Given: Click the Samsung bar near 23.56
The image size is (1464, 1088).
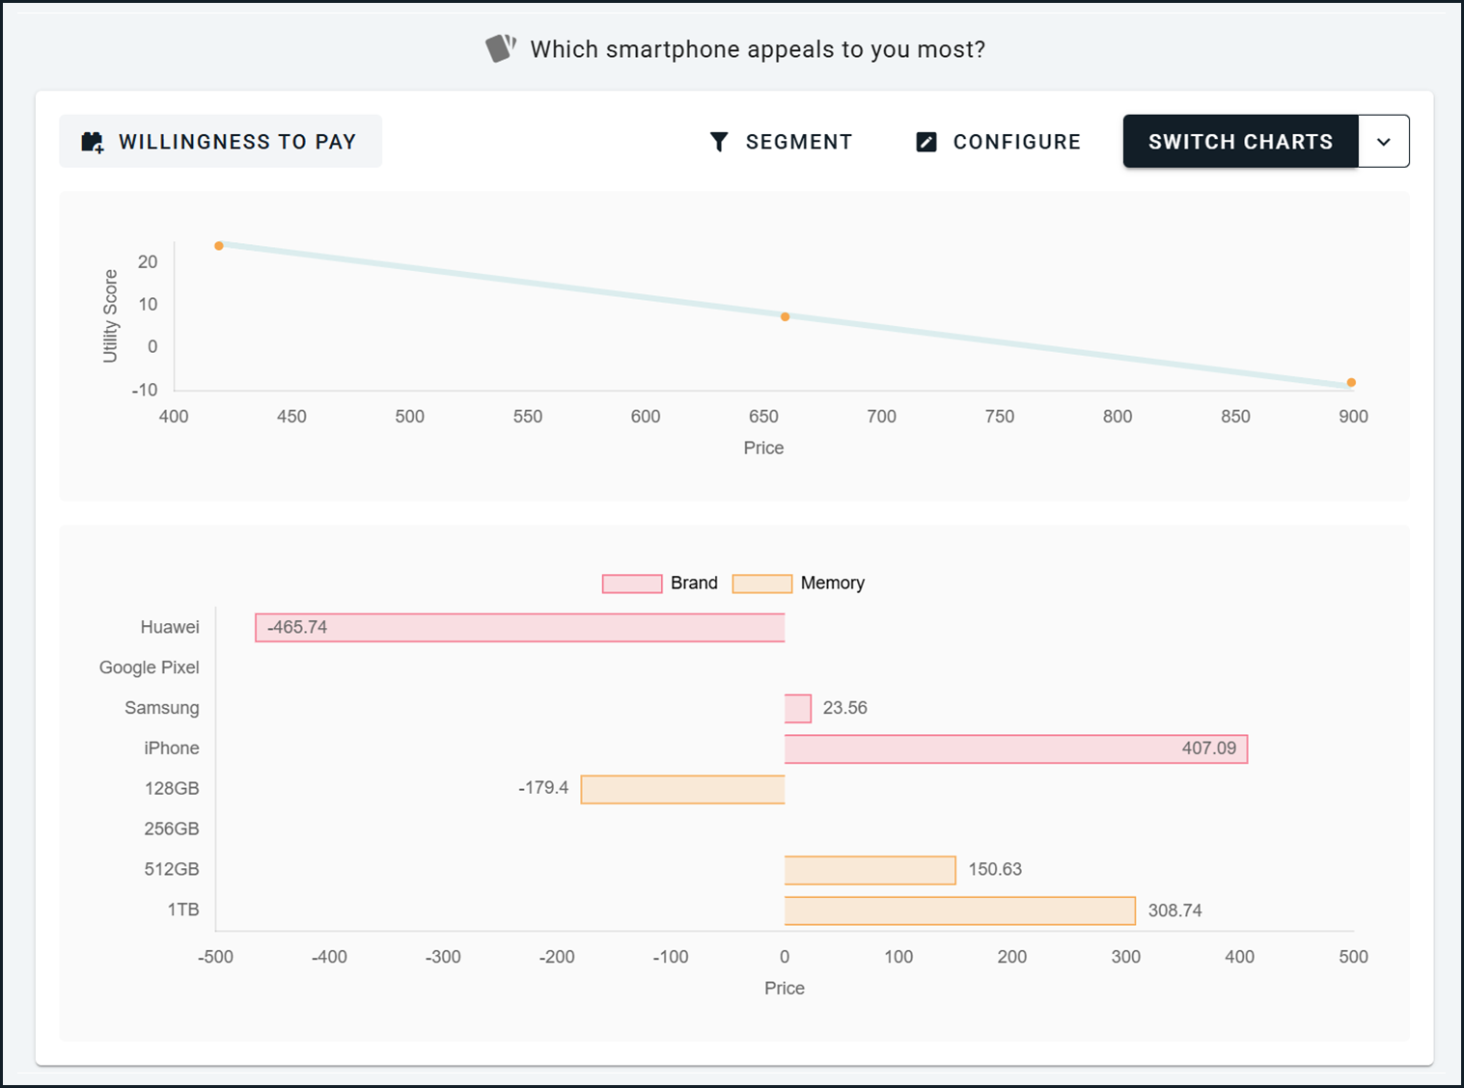Looking at the screenshot, I should pos(798,709).
